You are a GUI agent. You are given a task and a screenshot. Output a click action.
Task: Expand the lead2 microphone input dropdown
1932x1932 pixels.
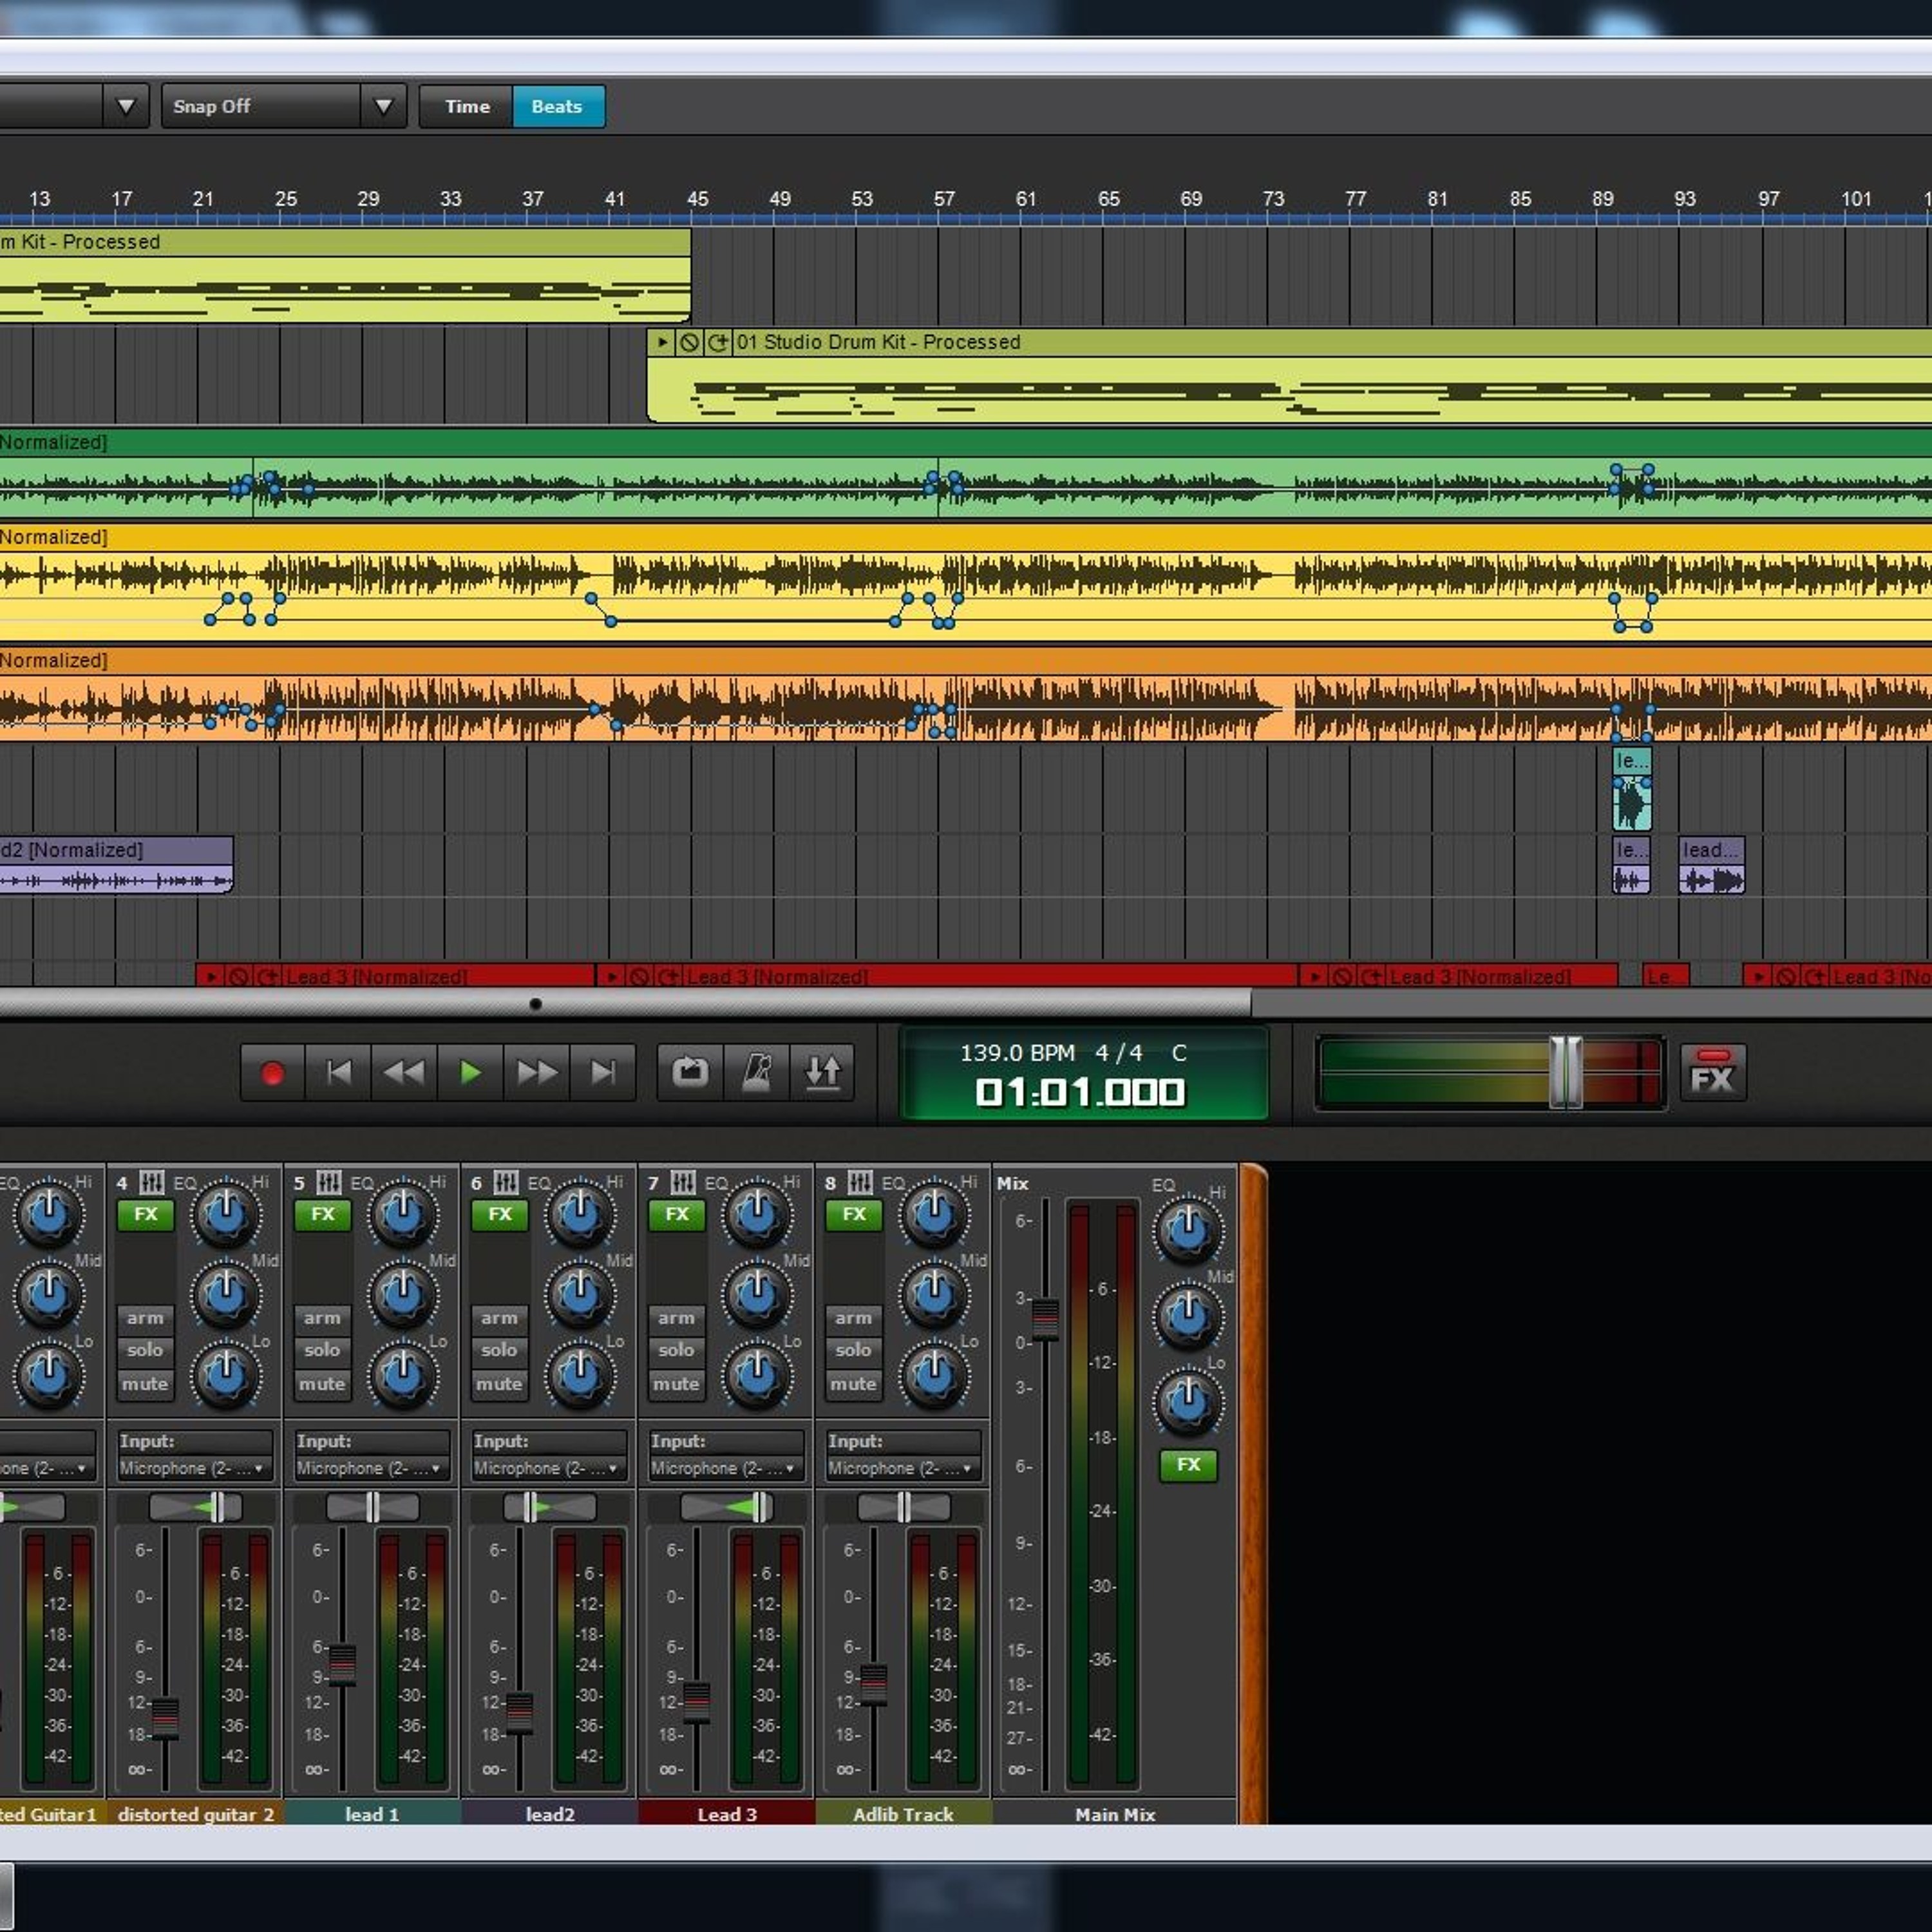547,1468
